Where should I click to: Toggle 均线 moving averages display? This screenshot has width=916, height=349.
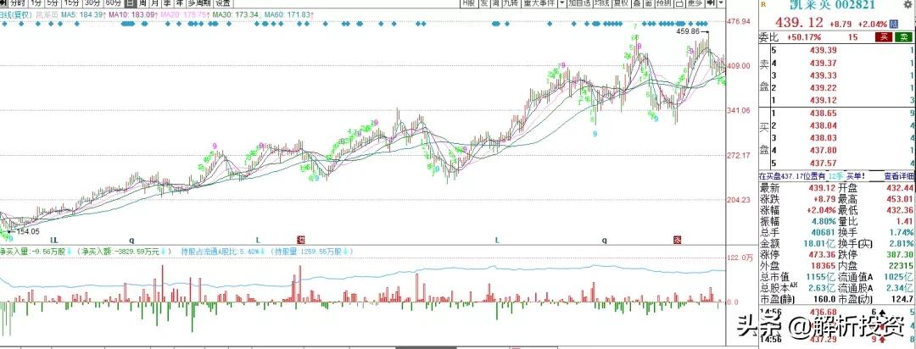pos(601,3)
